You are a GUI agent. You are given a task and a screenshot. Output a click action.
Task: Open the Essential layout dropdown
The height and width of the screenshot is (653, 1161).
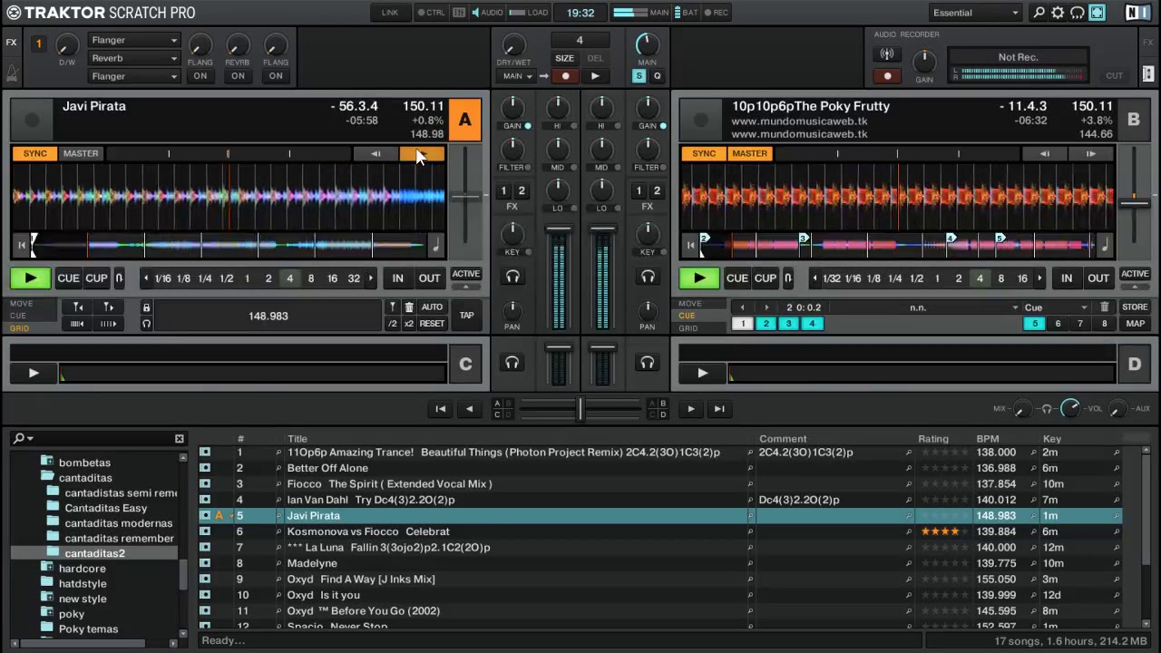[976, 13]
